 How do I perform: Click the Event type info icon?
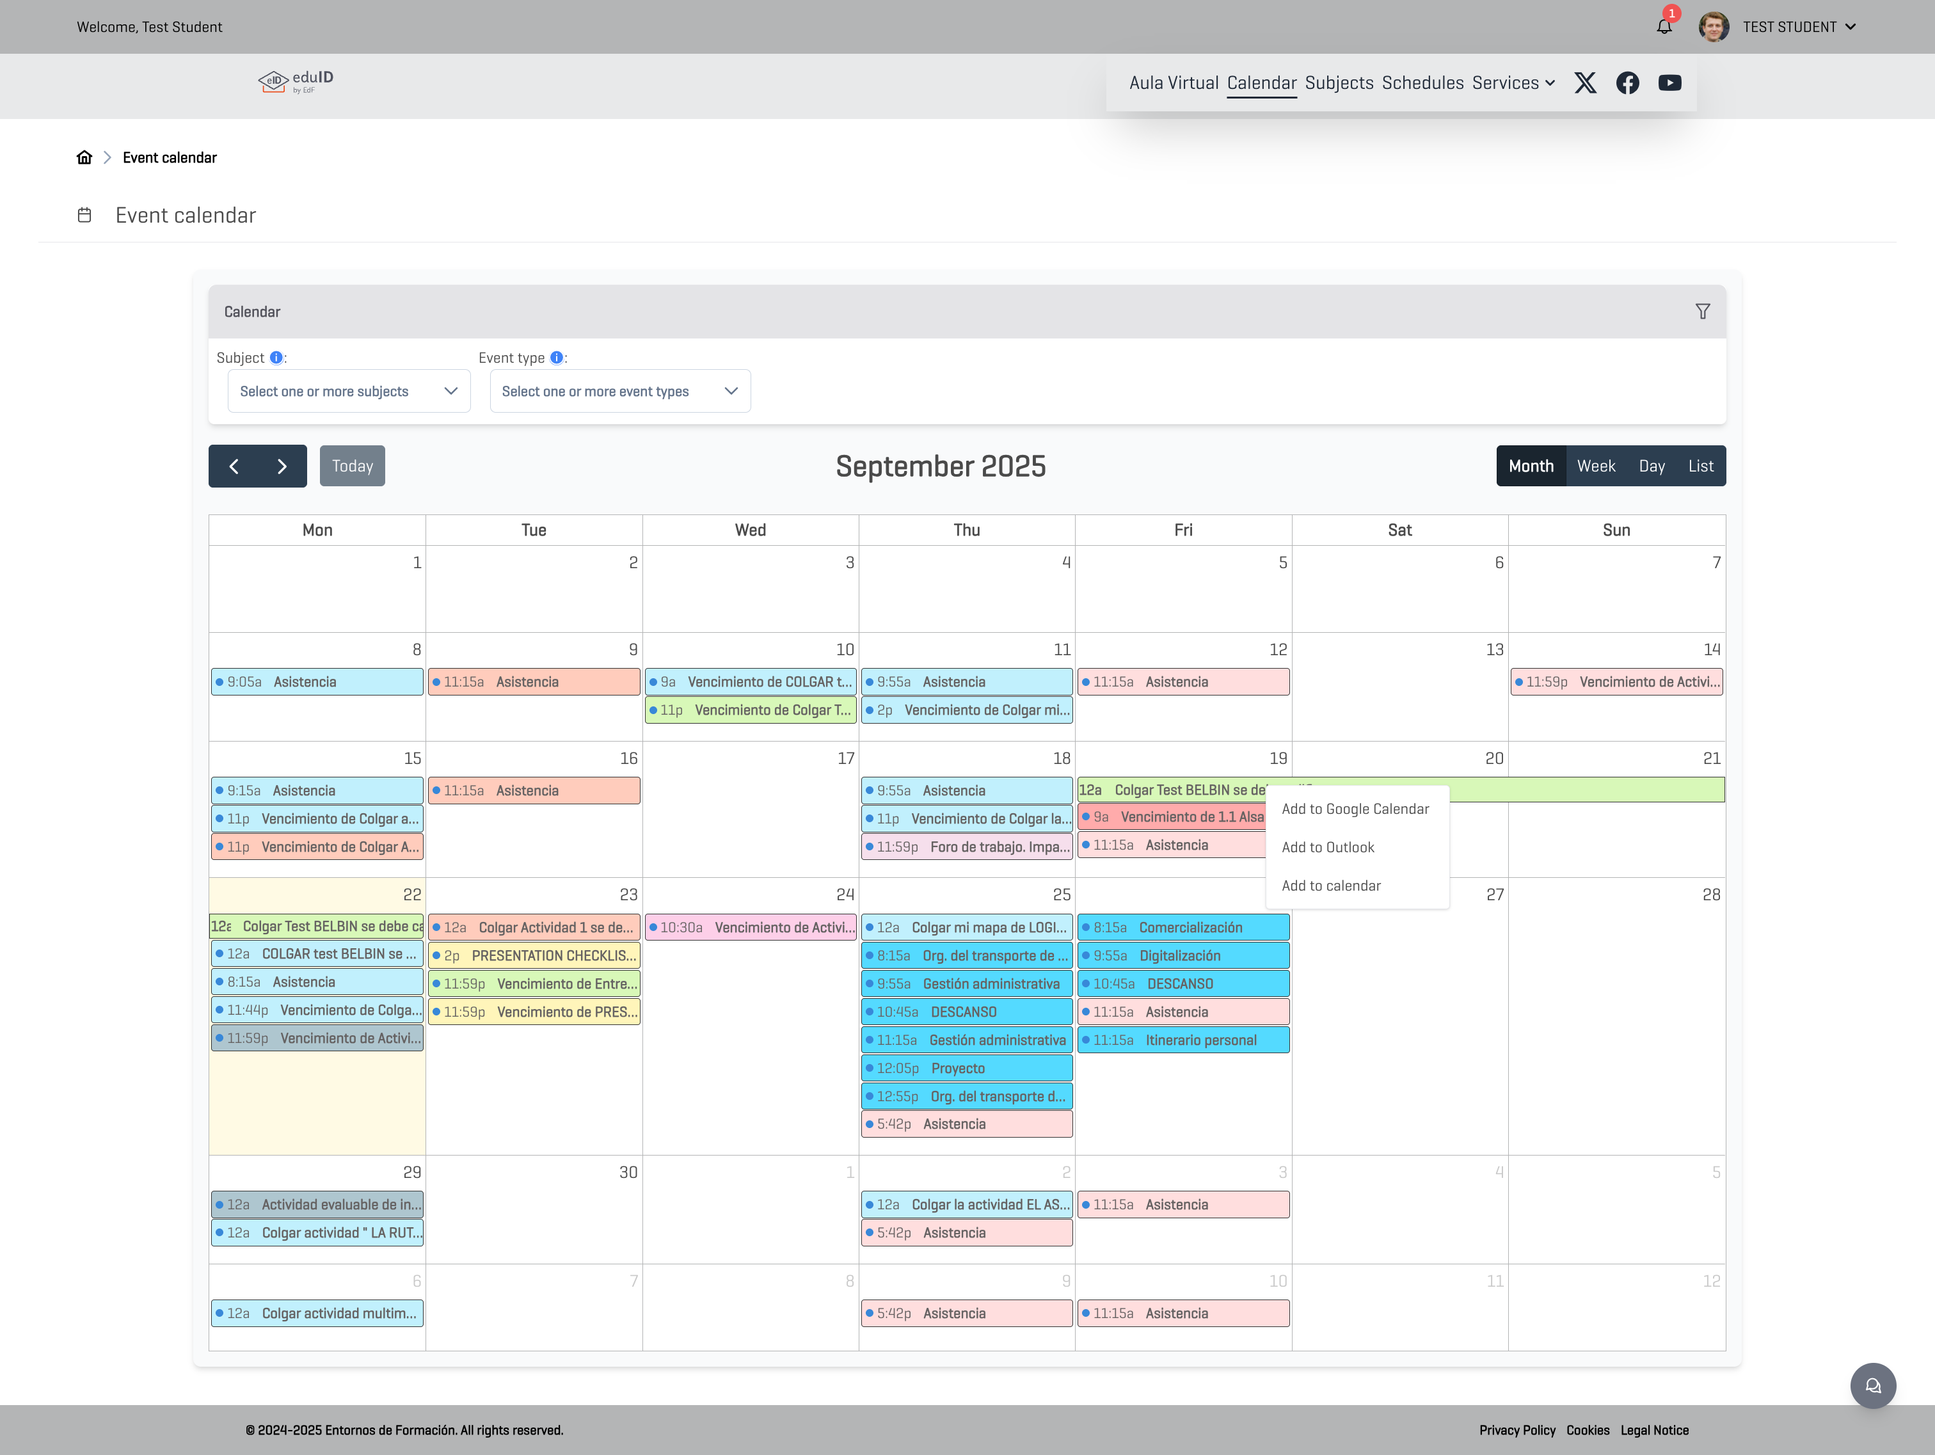coord(556,358)
